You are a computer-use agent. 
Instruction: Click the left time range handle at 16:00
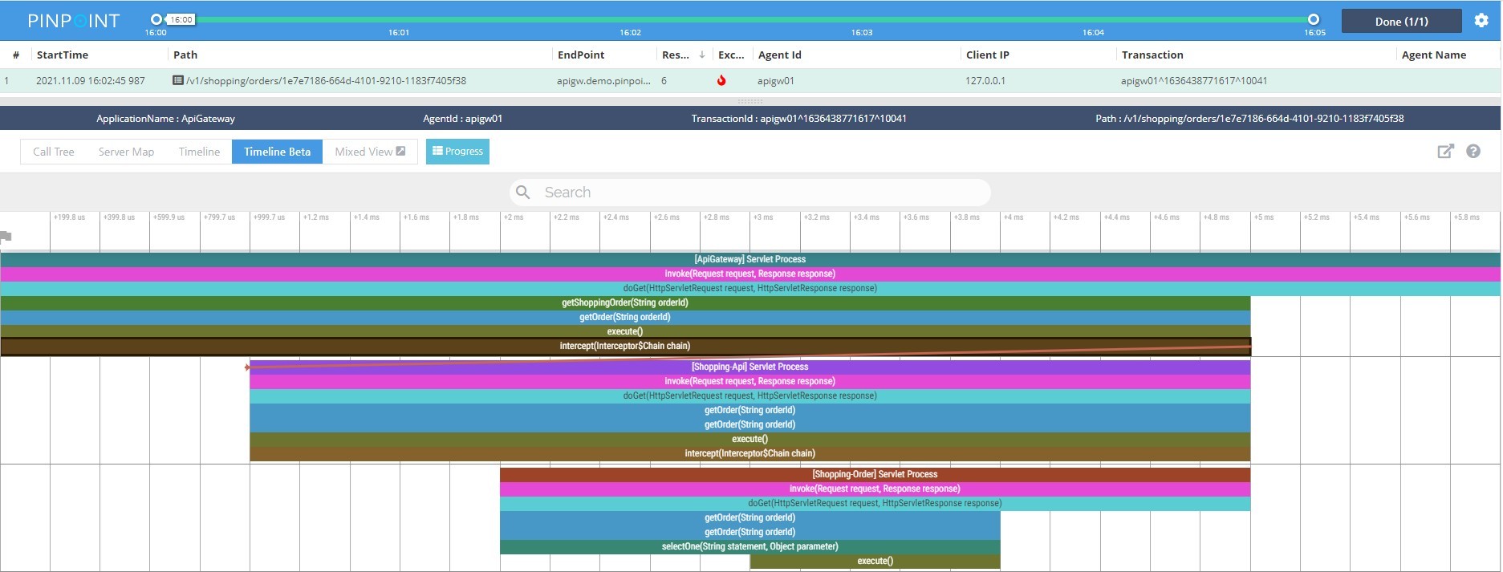click(x=156, y=19)
